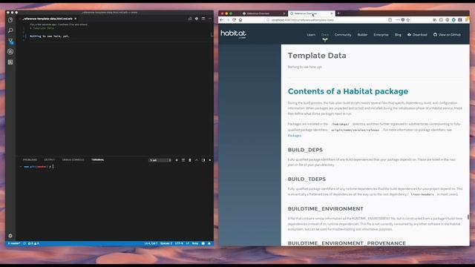
Task: Change file encoding UTF-8 in status bar
Action: [179, 243]
